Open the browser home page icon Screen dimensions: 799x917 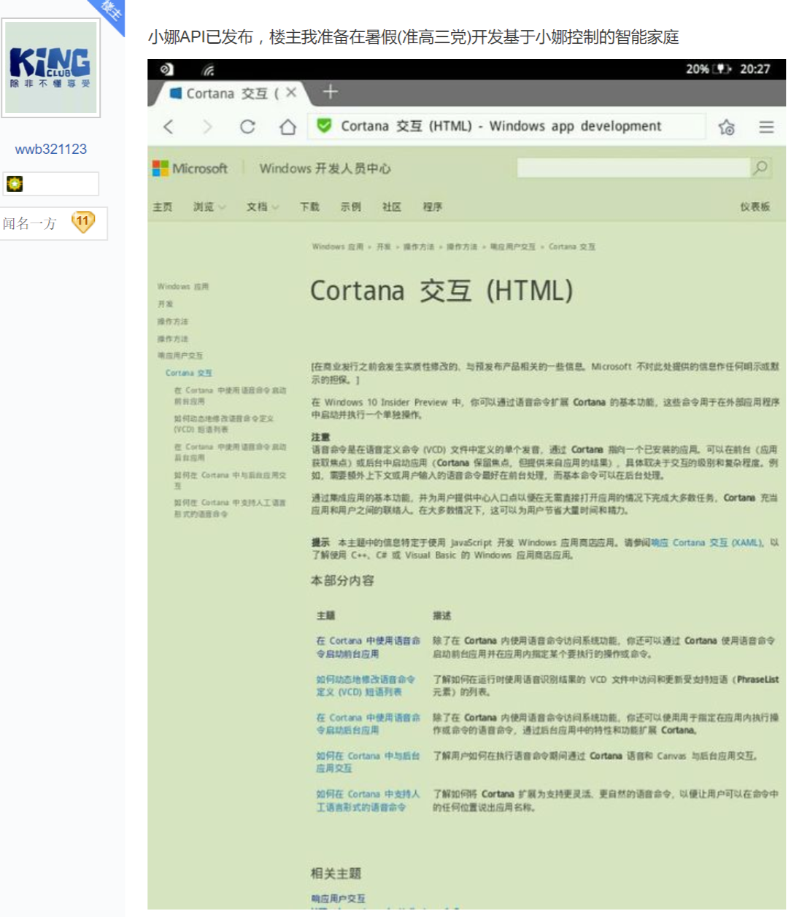[287, 126]
